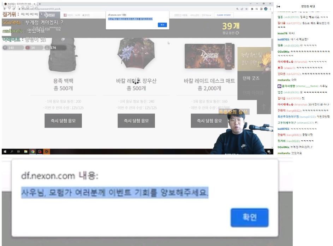The image size is (333, 246).
Task: Click the browser reload button
Action: pos(14,9)
